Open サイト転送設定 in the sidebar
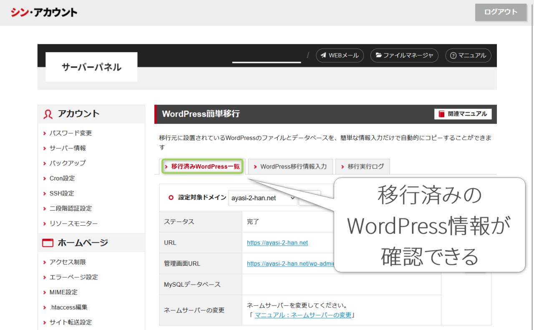Viewport: 534px width, 330px height. coord(71,322)
